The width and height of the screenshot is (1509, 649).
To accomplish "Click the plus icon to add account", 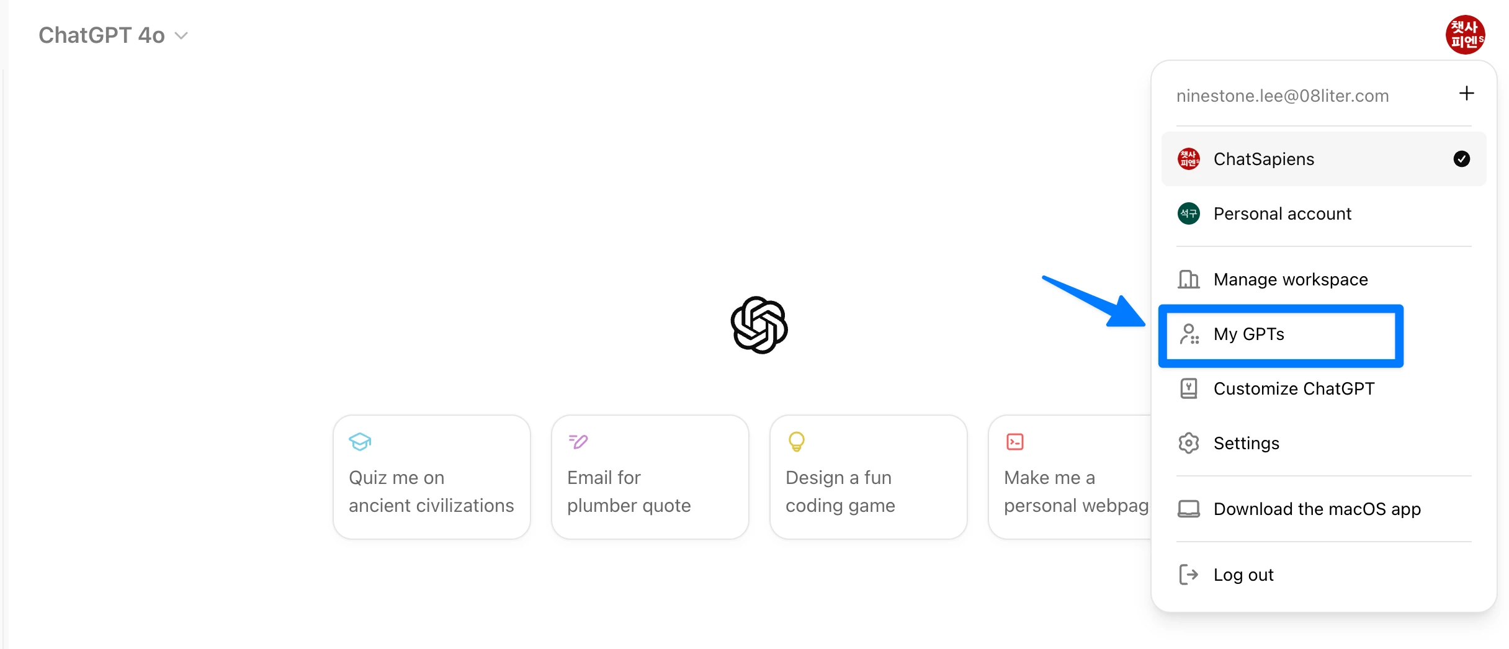I will pos(1466,94).
